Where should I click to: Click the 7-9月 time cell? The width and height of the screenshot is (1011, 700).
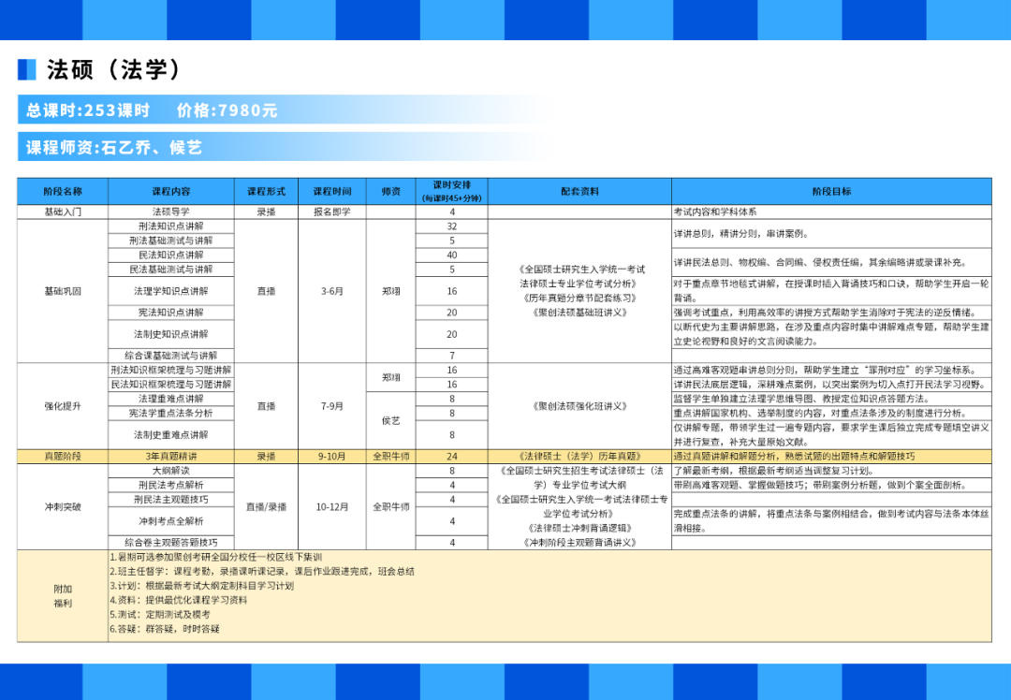(332, 406)
